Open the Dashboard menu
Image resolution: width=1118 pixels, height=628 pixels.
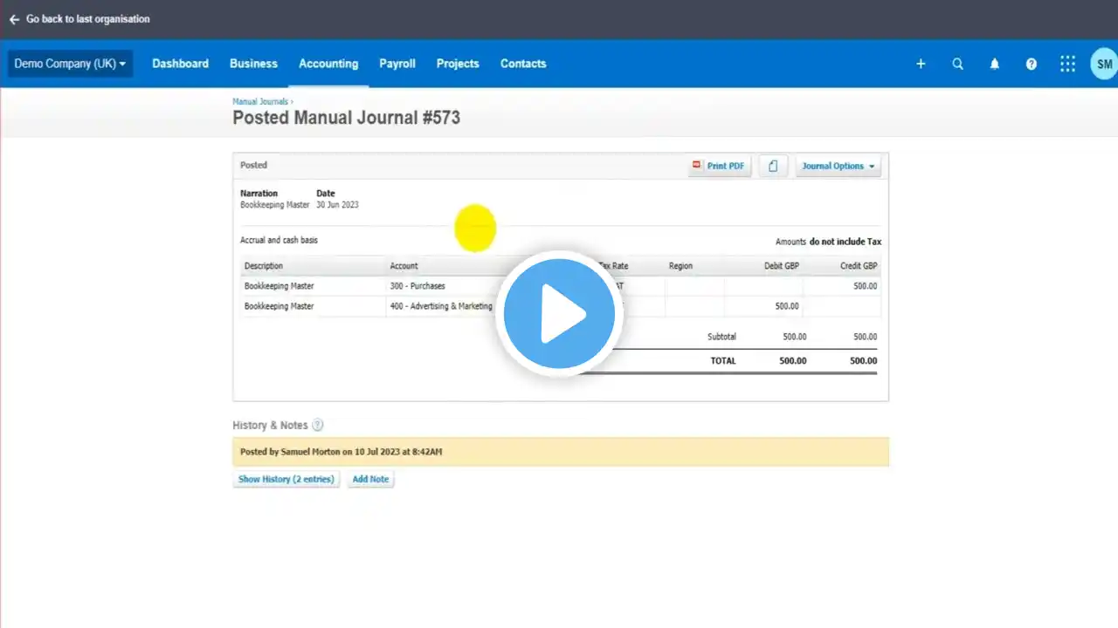pos(180,64)
